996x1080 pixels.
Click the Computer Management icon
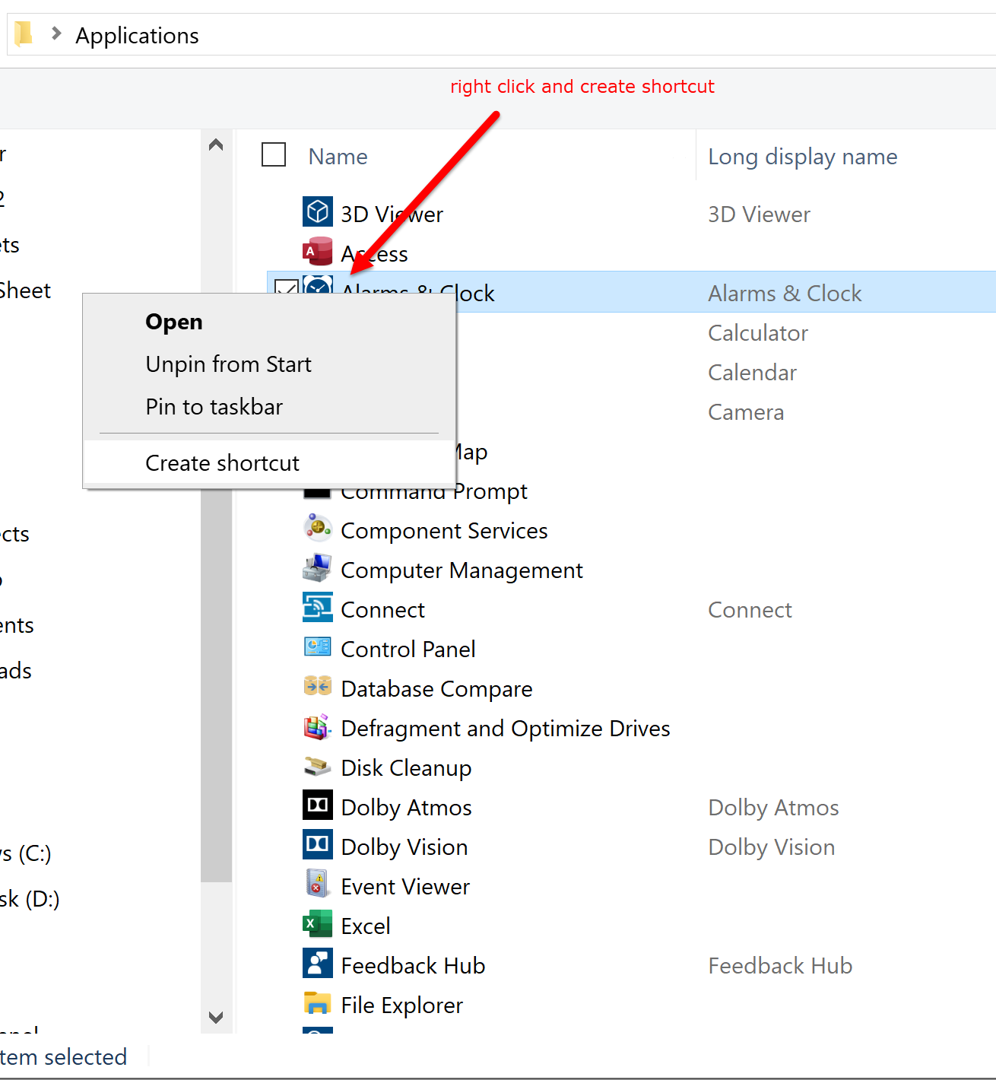pyautogui.click(x=317, y=567)
